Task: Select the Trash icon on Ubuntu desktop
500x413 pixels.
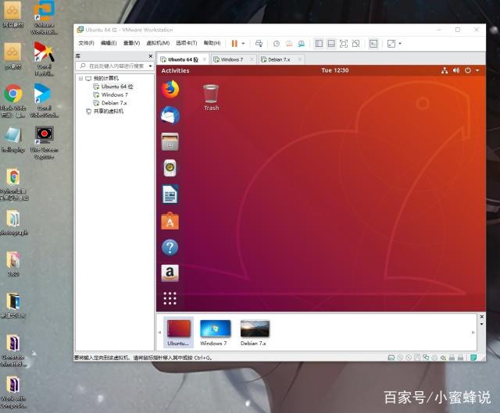Action: (211, 97)
